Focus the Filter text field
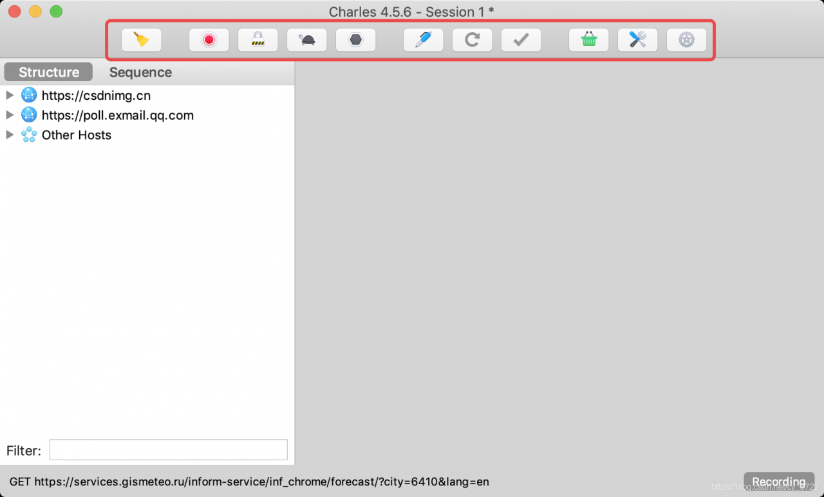This screenshot has height=497, width=824. point(169,450)
